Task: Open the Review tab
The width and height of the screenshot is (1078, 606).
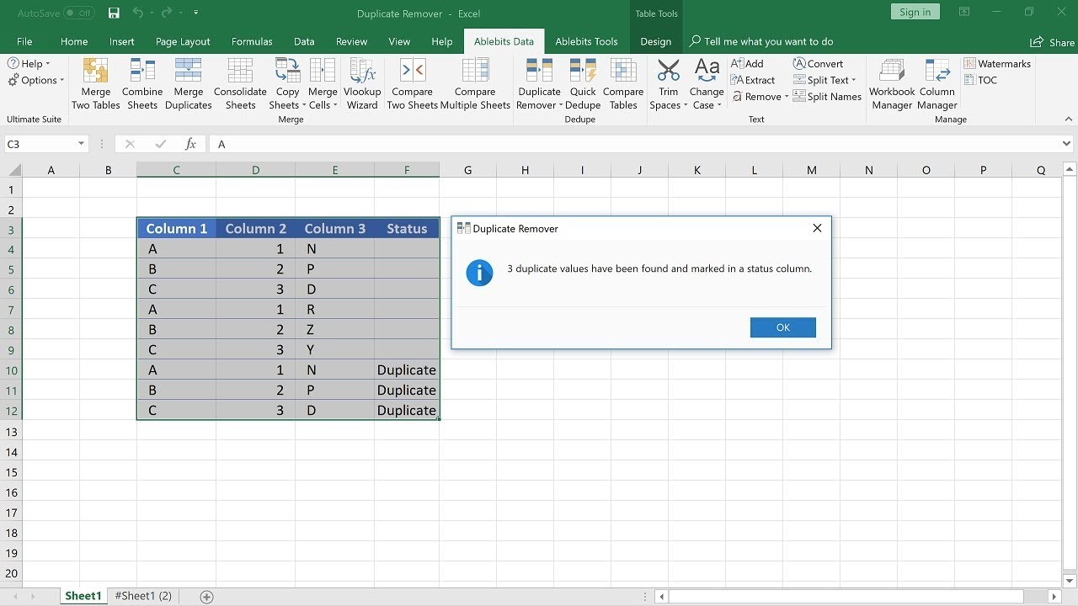Action: coord(351,41)
